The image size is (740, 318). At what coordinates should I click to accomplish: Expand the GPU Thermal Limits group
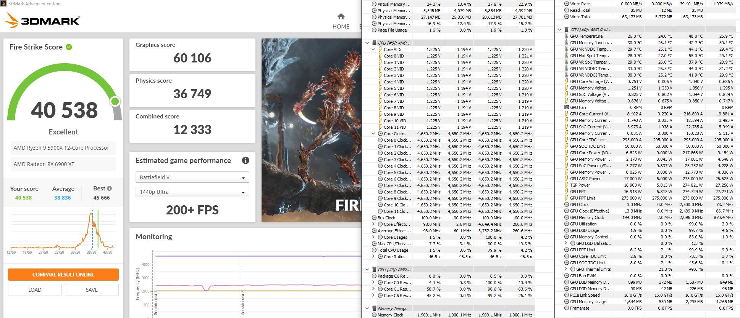(x=566, y=269)
